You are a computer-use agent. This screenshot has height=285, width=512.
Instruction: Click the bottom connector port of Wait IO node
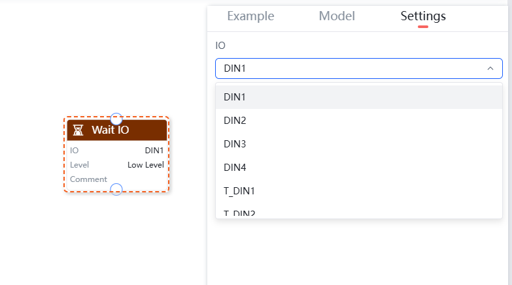pyautogui.click(x=116, y=190)
